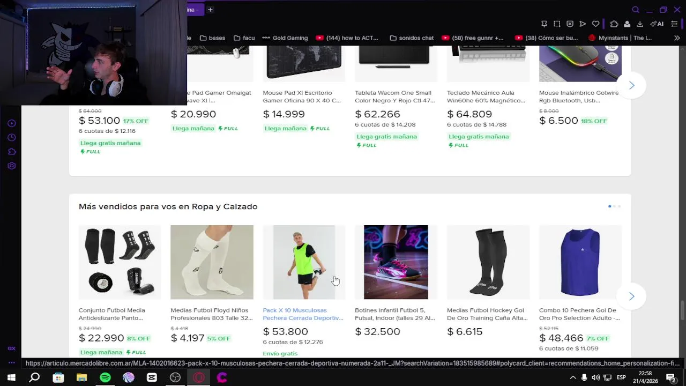Click the pin icon in browser toolbar

coord(544,24)
